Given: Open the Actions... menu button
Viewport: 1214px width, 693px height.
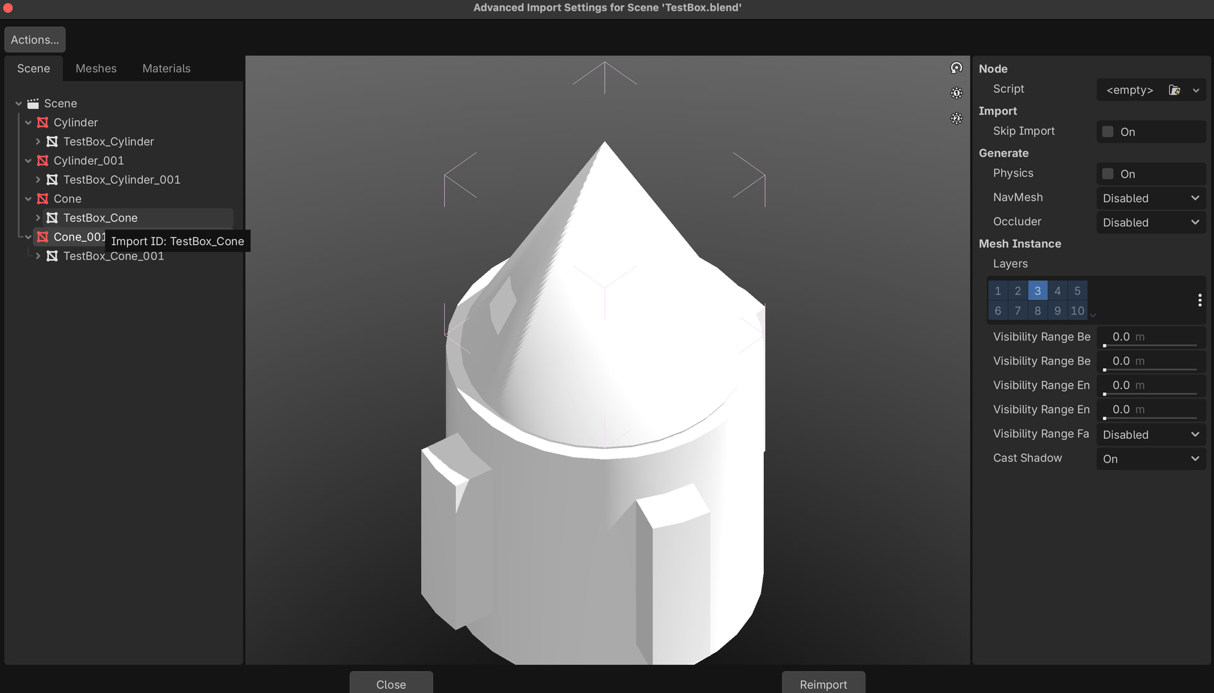Looking at the screenshot, I should [x=35, y=39].
